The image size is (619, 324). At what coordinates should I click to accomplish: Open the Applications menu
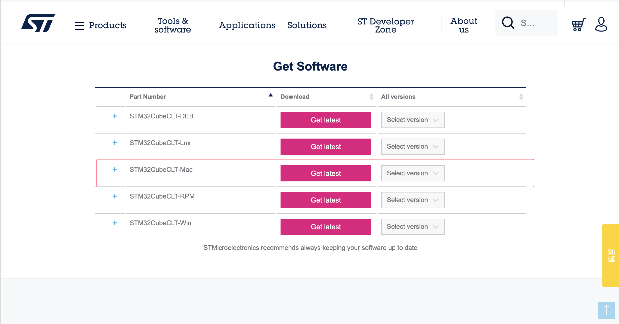coord(247,25)
